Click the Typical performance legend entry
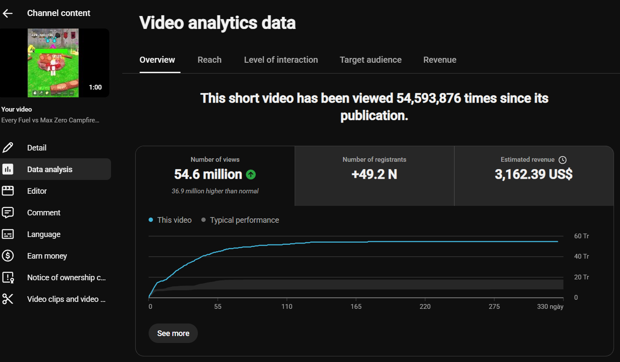The height and width of the screenshot is (362, 620). click(240, 220)
